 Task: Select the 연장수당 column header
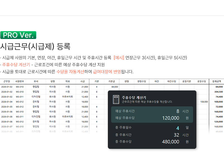(141, 82)
